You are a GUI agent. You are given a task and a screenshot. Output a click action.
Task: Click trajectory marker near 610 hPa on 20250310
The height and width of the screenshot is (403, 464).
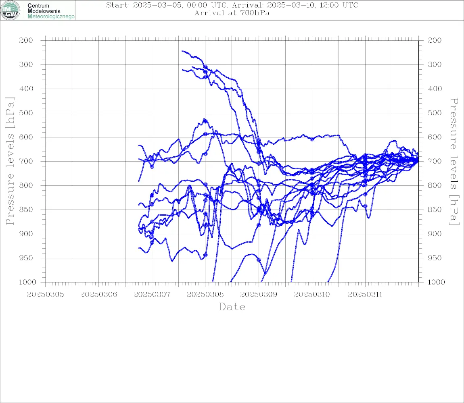[312, 139]
